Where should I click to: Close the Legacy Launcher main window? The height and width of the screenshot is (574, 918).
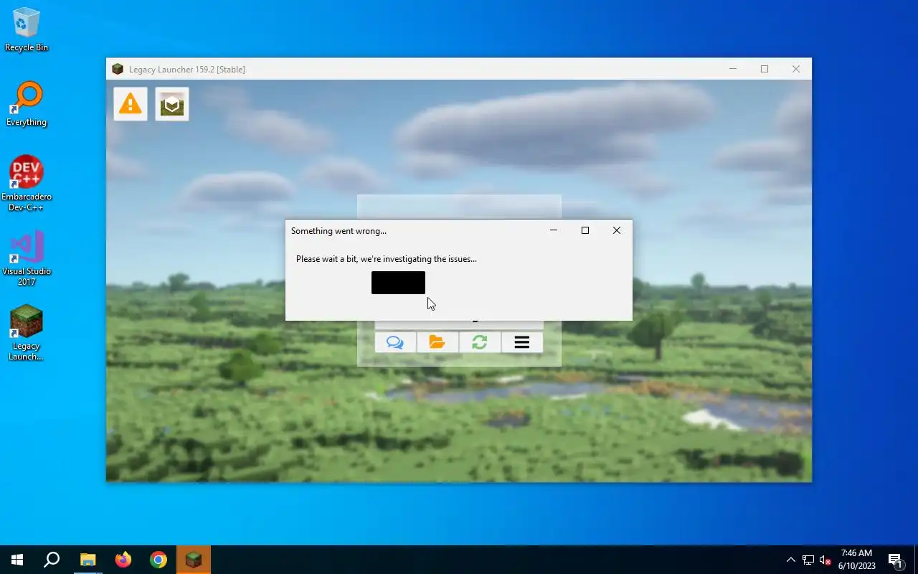pyautogui.click(x=796, y=69)
